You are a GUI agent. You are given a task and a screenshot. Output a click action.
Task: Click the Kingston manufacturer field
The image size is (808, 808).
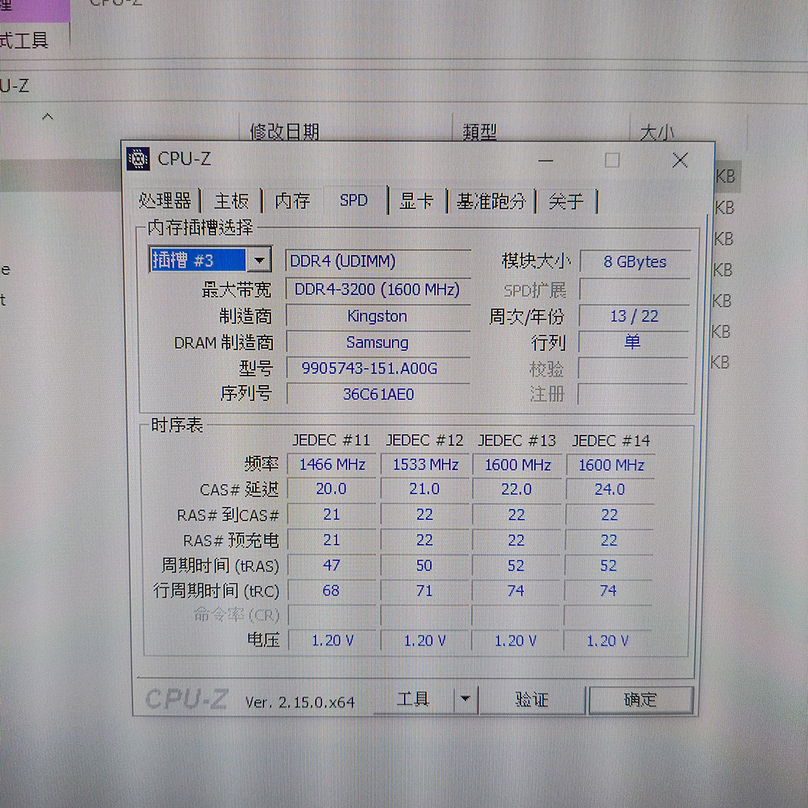click(377, 316)
